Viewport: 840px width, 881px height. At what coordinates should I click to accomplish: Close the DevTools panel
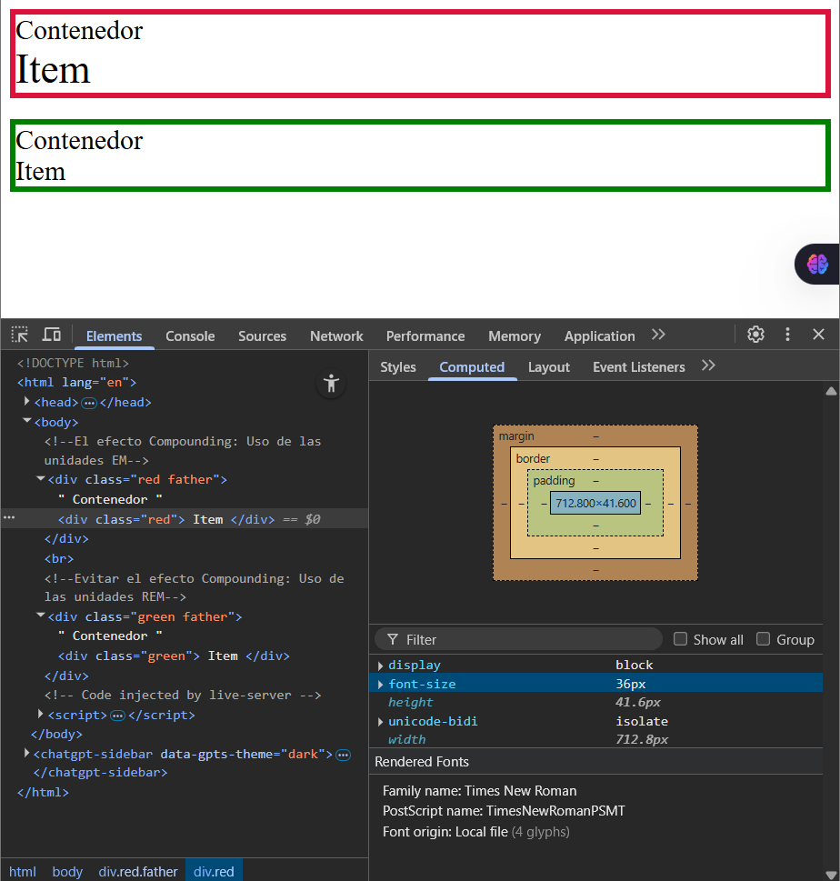[x=819, y=335]
